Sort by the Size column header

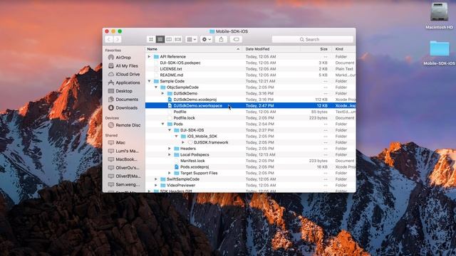pos(316,49)
